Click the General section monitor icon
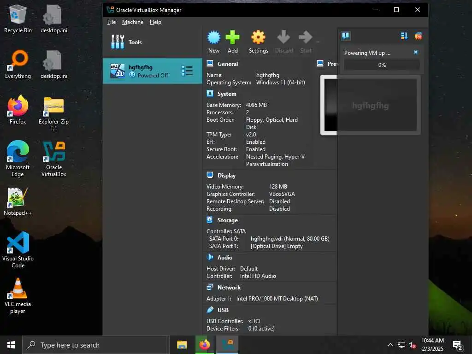This screenshot has height=354, width=472. tap(210, 64)
